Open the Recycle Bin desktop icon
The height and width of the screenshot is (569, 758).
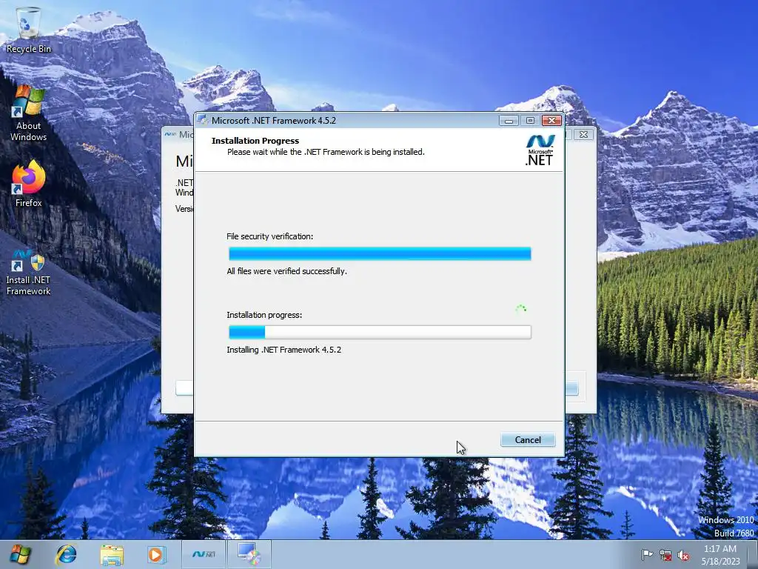(x=28, y=30)
